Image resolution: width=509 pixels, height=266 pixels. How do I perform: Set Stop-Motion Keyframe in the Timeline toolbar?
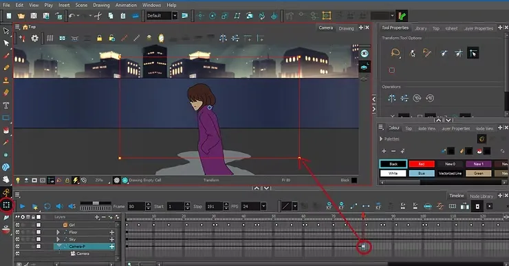click(366, 206)
